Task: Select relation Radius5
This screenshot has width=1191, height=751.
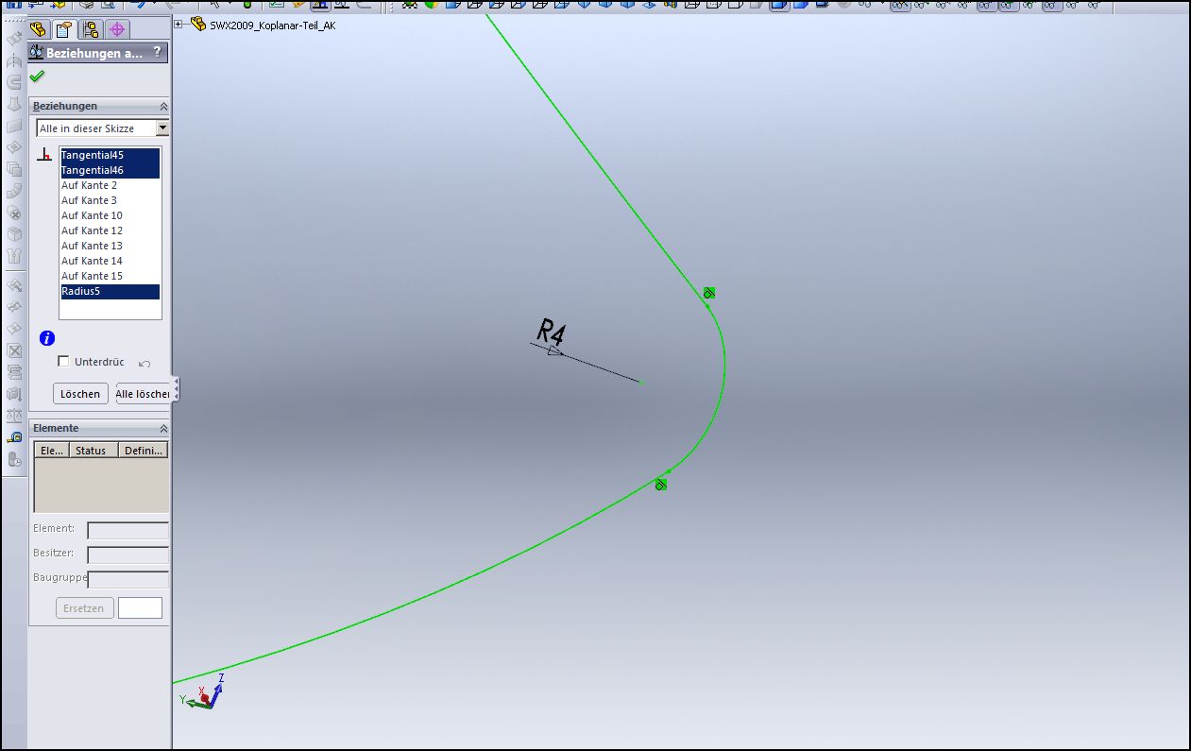Action: [x=110, y=291]
